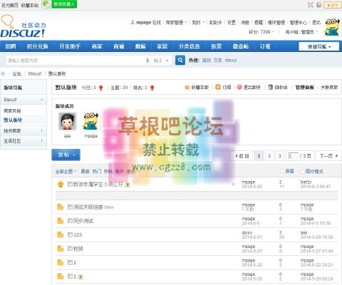The height and width of the screenshot is (285, 342).
Task: Open the 开发助手 navigation tab
Action: [70, 46]
